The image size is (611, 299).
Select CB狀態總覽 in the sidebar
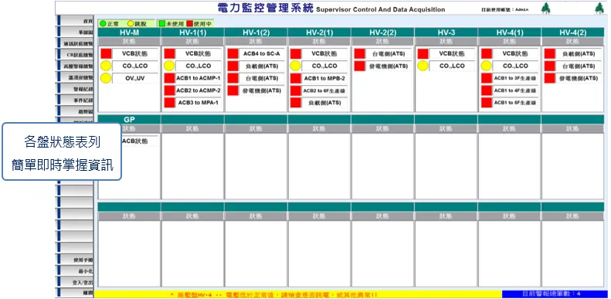click(76, 55)
